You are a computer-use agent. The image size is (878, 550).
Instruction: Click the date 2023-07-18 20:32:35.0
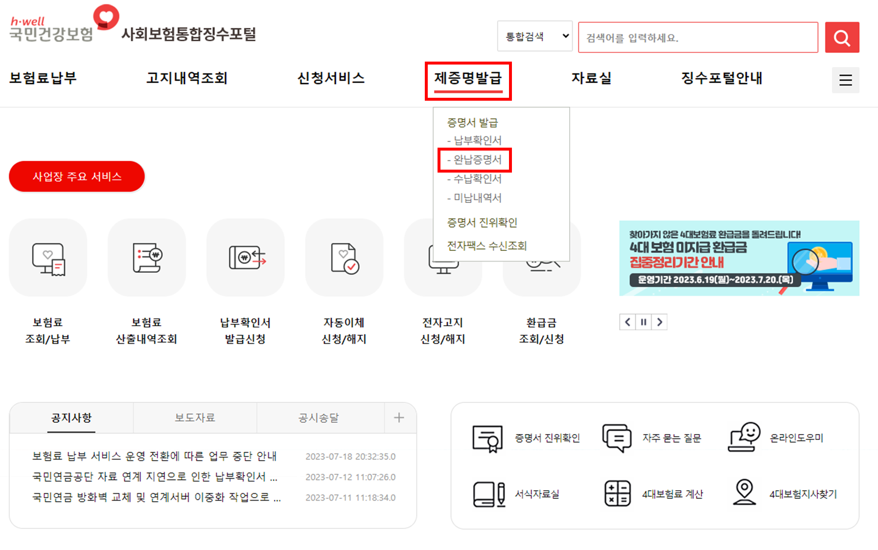coord(350,457)
